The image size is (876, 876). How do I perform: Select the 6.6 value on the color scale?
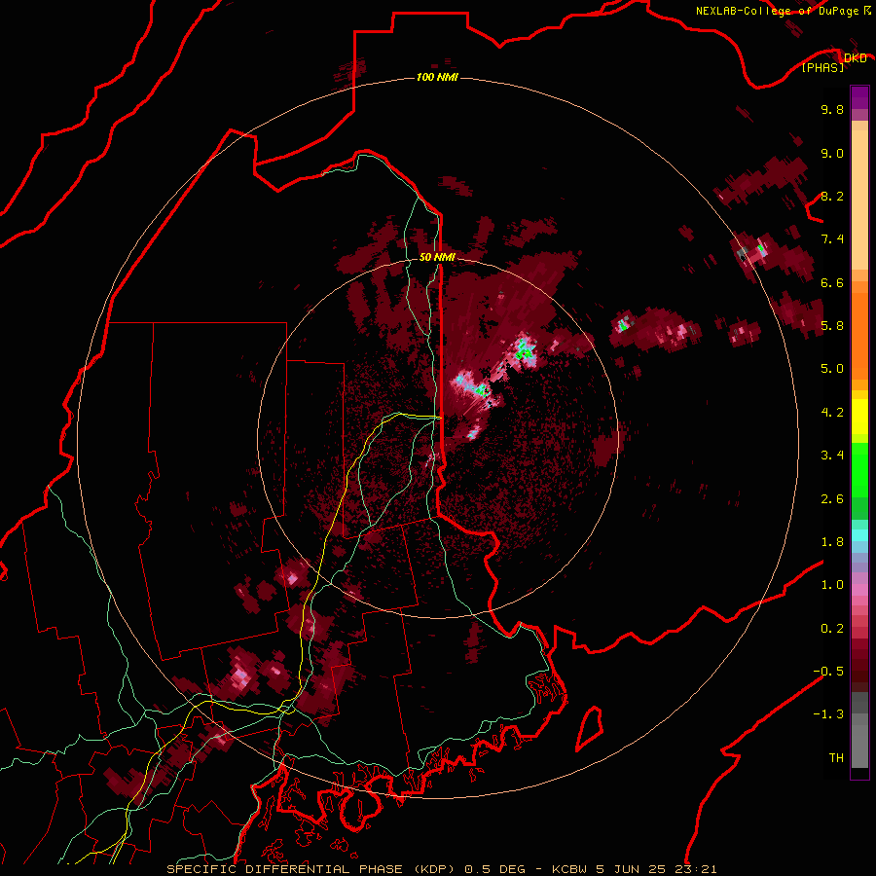832,282
